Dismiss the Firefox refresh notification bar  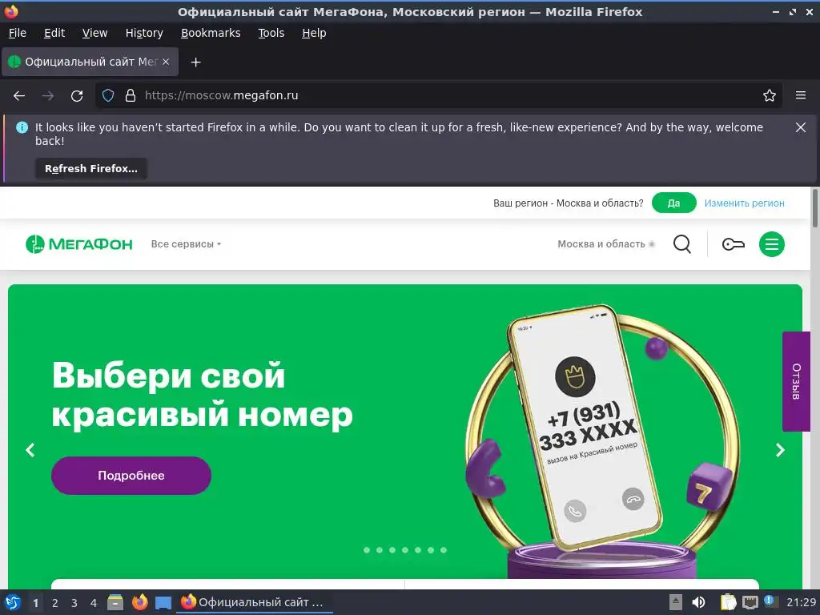click(800, 127)
